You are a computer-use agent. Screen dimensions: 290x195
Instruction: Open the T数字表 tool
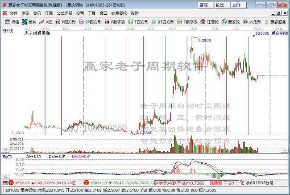pos(187,22)
